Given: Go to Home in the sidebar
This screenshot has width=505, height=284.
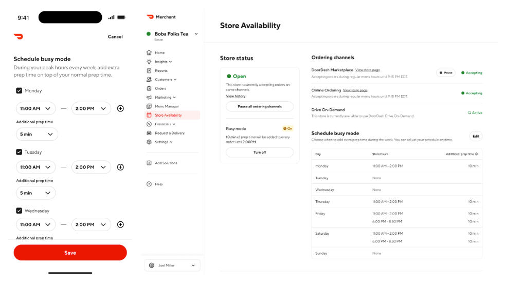Looking at the screenshot, I should pyautogui.click(x=160, y=53).
